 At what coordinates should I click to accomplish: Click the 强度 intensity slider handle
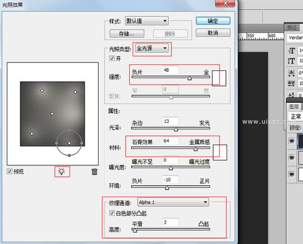coord(190,78)
